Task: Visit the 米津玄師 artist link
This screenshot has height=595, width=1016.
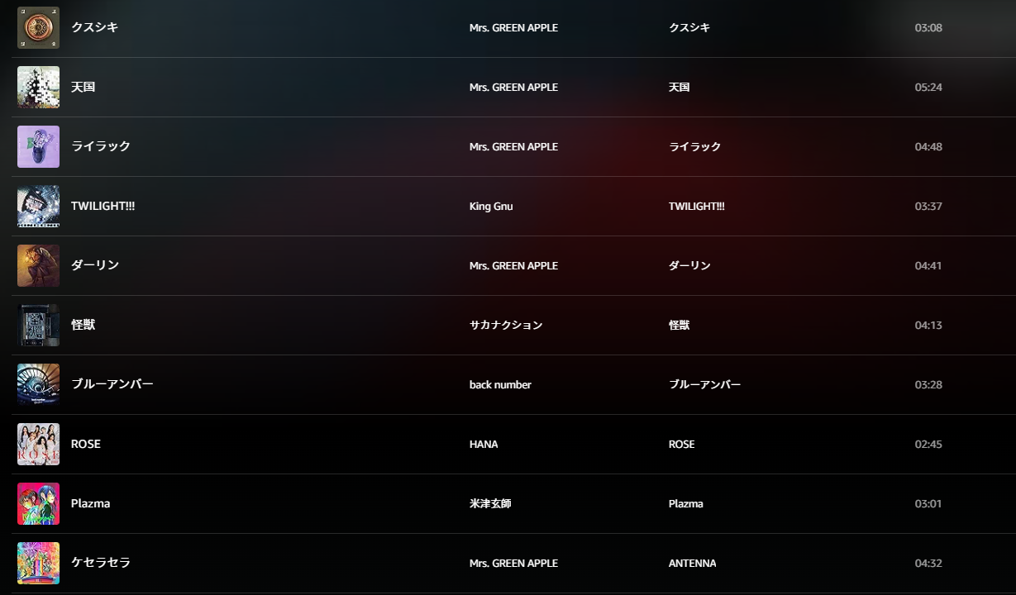Action: [x=490, y=503]
